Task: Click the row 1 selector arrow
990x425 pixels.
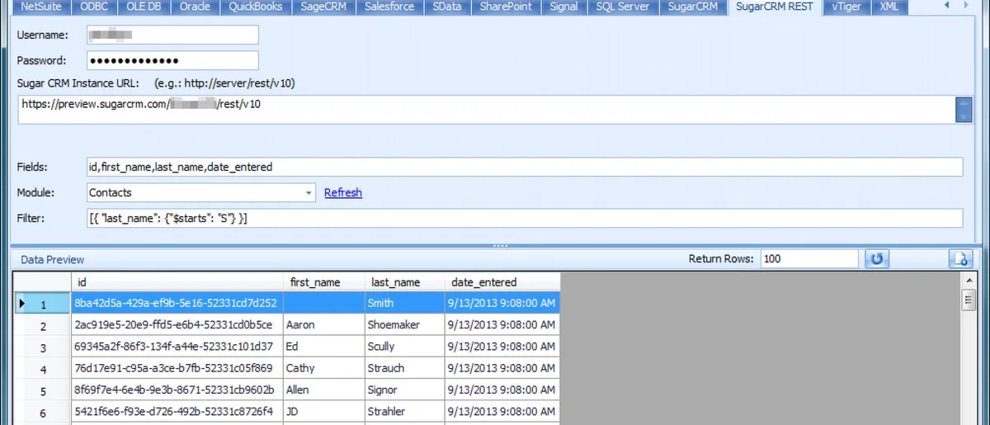Action: point(22,304)
